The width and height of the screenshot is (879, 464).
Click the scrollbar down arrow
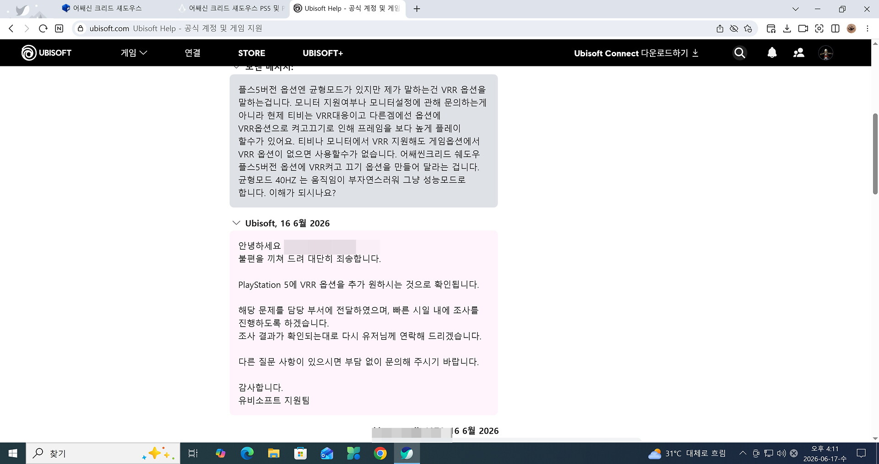click(x=875, y=438)
